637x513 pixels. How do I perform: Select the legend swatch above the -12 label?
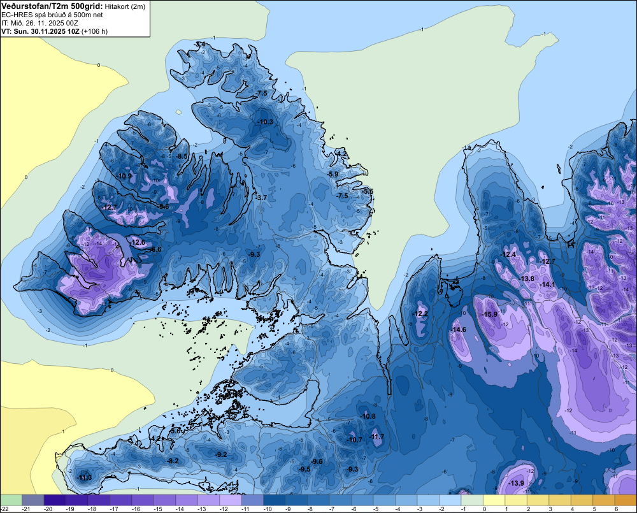coord(231,500)
